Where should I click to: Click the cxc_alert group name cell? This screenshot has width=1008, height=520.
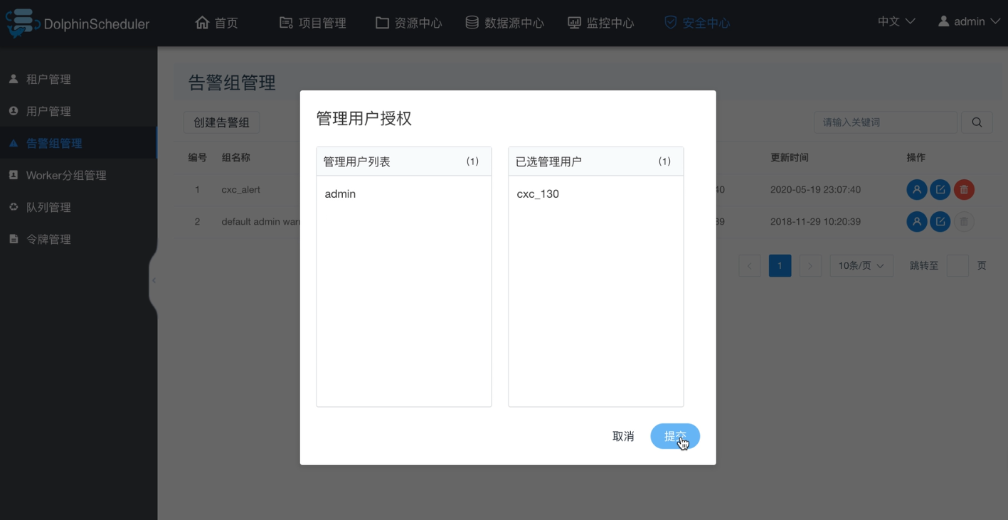(241, 190)
